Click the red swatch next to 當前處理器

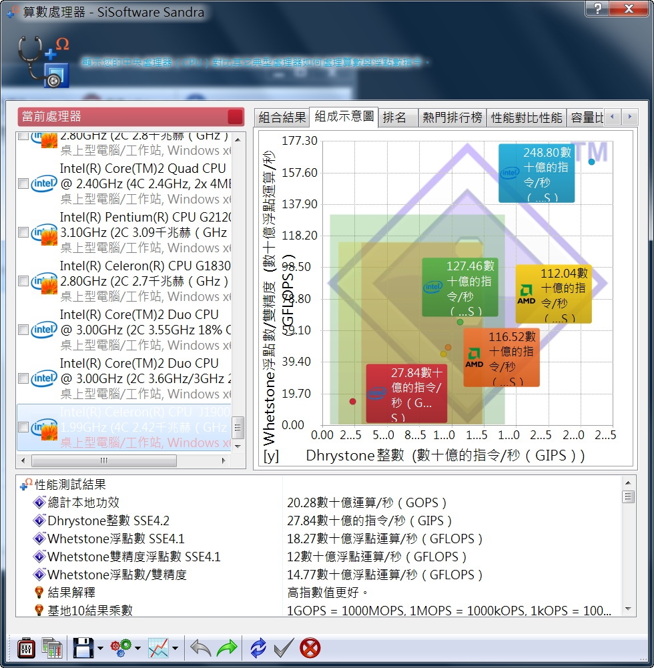tap(235, 117)
